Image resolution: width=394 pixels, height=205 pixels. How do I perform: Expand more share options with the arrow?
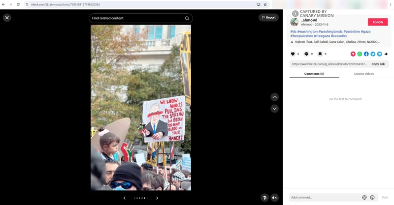(x=386, y=54)
